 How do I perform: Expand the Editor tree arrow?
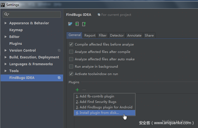(5, 37)
